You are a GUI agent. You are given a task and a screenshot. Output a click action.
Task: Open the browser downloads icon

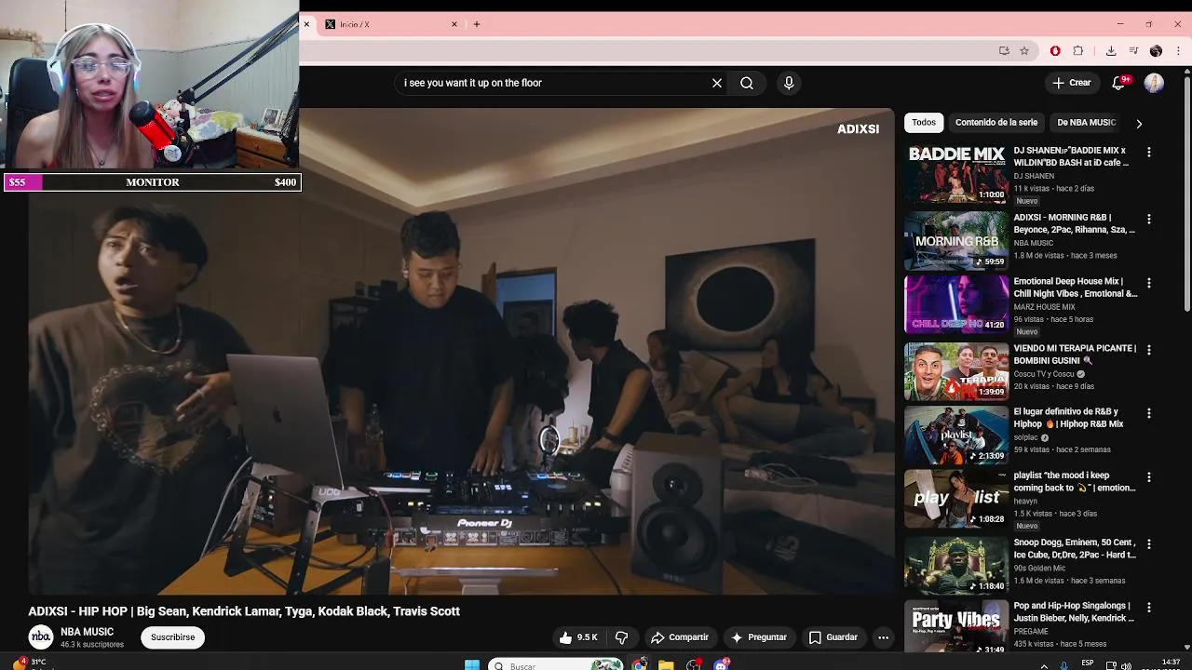(1111, 51)
